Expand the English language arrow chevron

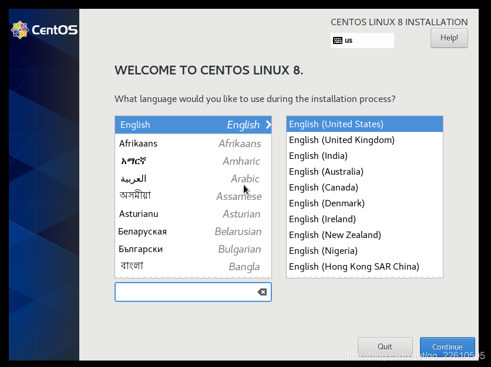pos(268,125)
